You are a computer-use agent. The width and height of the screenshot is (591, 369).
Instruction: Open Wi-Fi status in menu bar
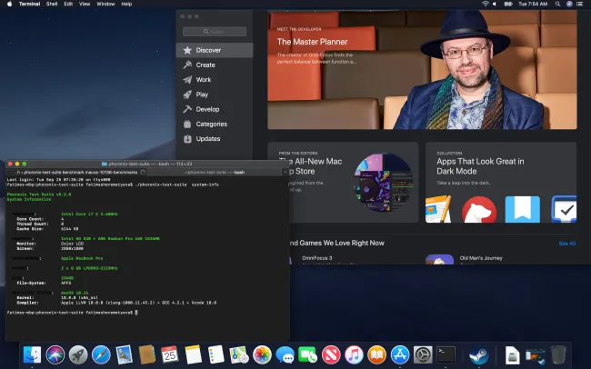click(x=486, y=4)
